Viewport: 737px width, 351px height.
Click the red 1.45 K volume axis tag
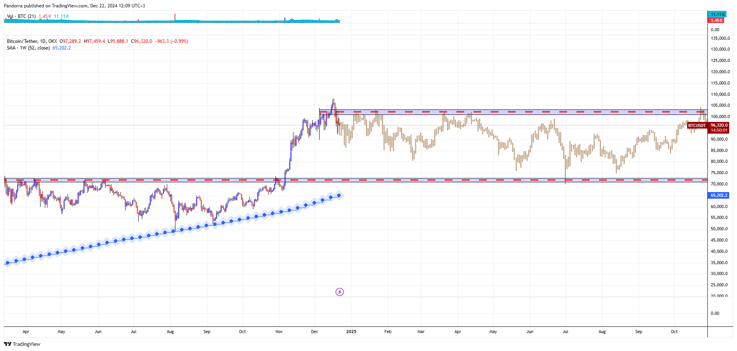716,20
